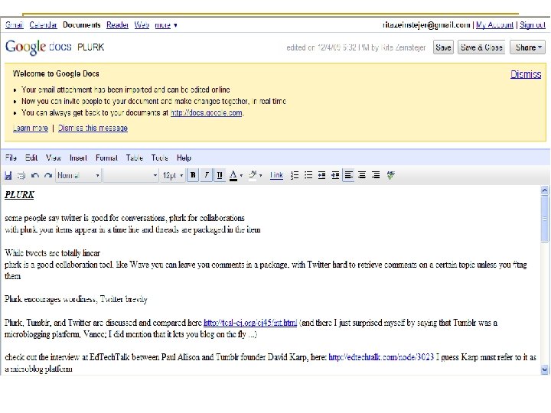This screenshot has height=413, width=551.
Task: Click the Sign out link
Action: pyautogui.click(x=533, y=25)
